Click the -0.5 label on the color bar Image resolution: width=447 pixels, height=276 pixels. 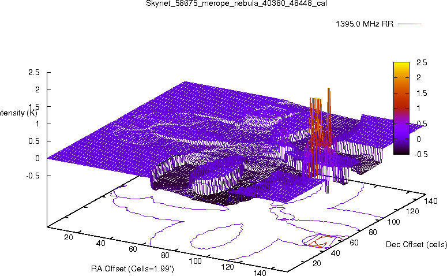[420, 154]
